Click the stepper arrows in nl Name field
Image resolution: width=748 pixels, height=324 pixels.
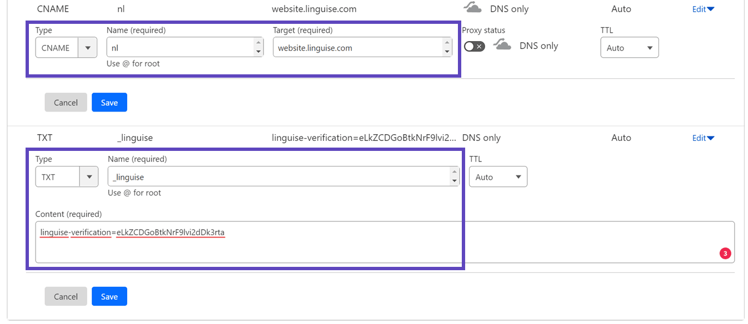tap(258, 48)
